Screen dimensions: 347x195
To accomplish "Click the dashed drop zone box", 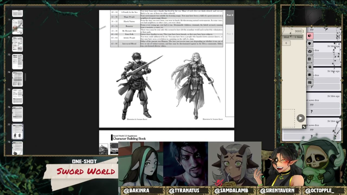I will [x=288, y=118].
